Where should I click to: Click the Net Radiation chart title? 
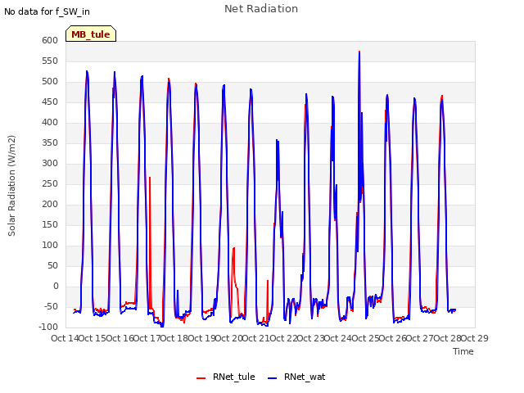click(x=261, y=9)
